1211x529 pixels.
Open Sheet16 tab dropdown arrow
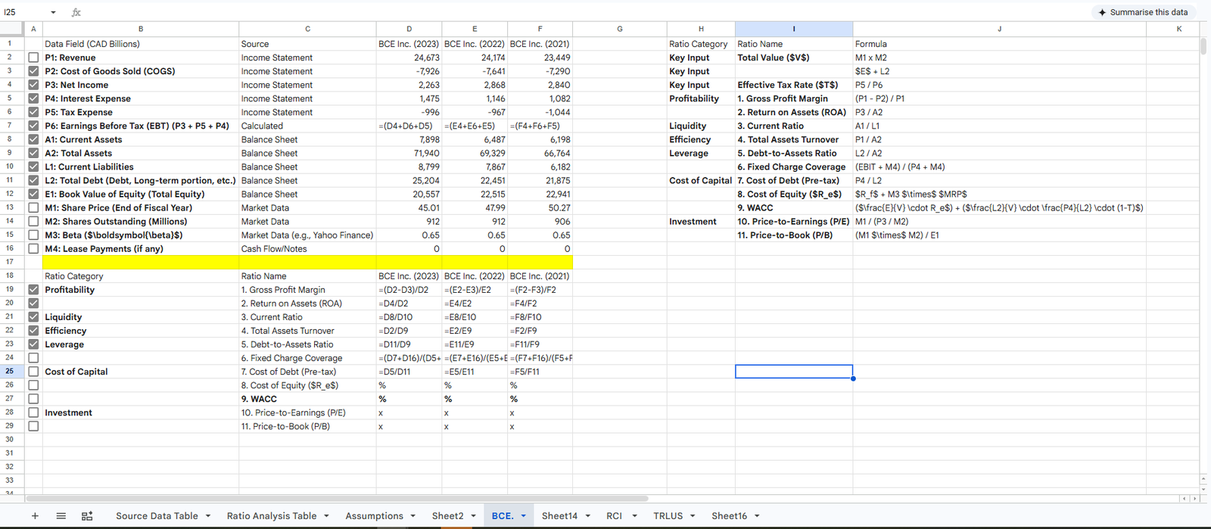[756, 516]
